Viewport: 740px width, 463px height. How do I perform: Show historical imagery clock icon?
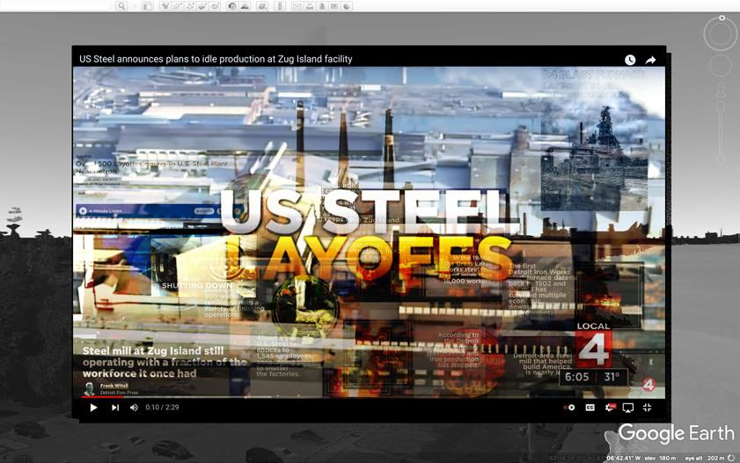point(232,6)
